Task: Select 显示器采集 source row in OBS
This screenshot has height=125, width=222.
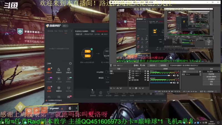Action: pyautogui.click(x=139, y=80)
